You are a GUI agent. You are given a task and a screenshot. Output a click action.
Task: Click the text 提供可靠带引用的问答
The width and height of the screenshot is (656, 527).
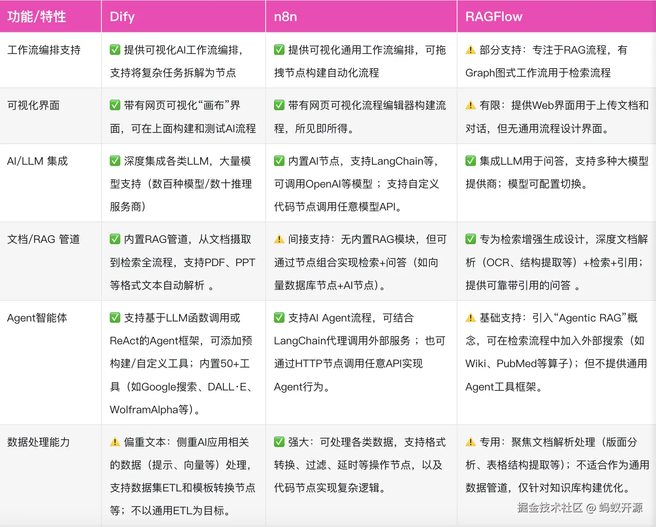coord(518,285)
